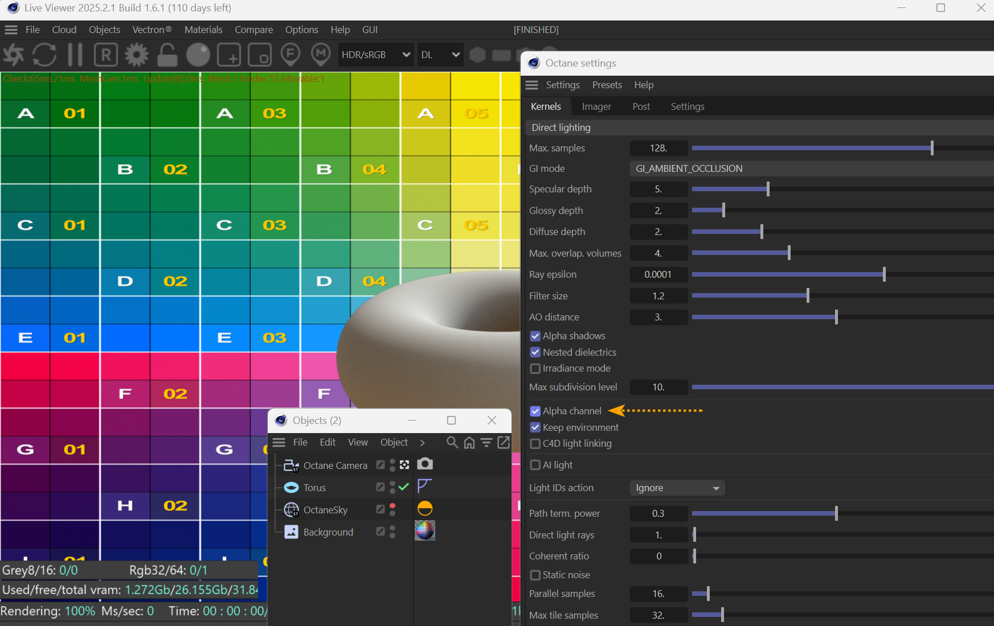Screen dimensions: 994x626
Task: Click the Filter size value field
Action: pyautogui.click(x=658, y=296)
